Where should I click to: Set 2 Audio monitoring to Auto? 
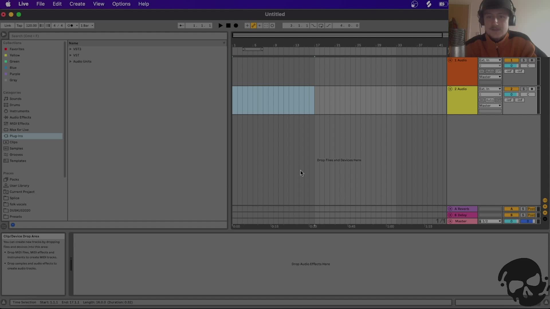490,100
